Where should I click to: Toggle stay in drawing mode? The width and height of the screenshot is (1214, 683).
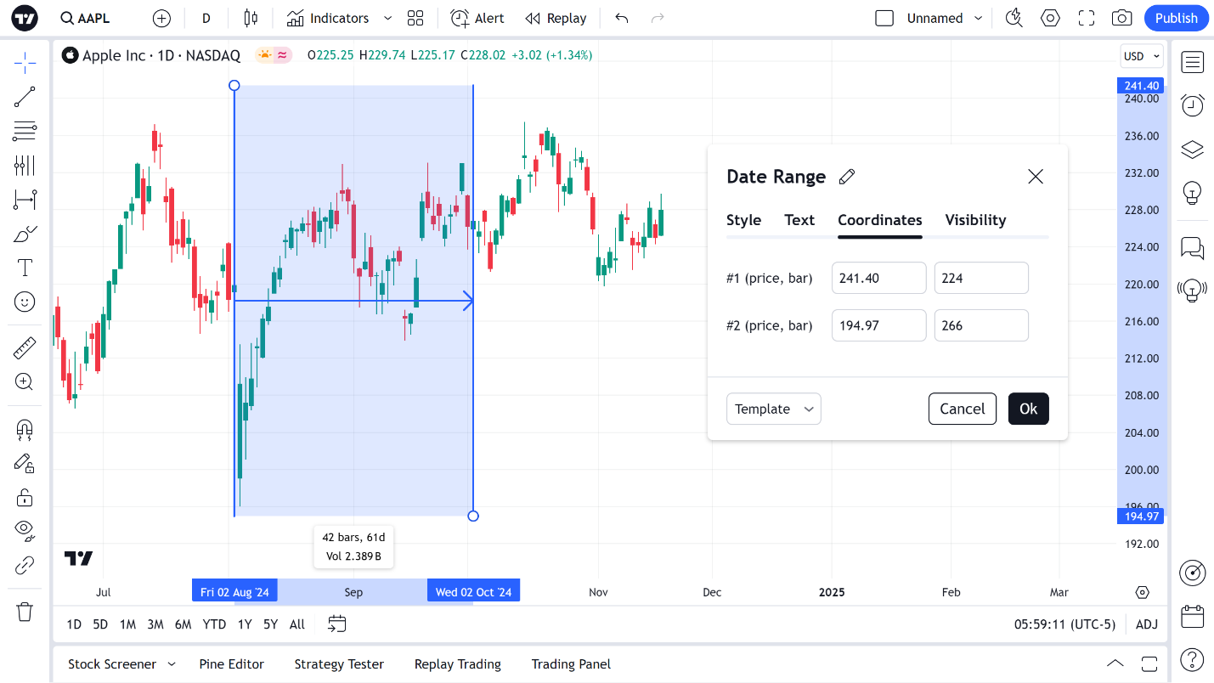pos(25,463)
